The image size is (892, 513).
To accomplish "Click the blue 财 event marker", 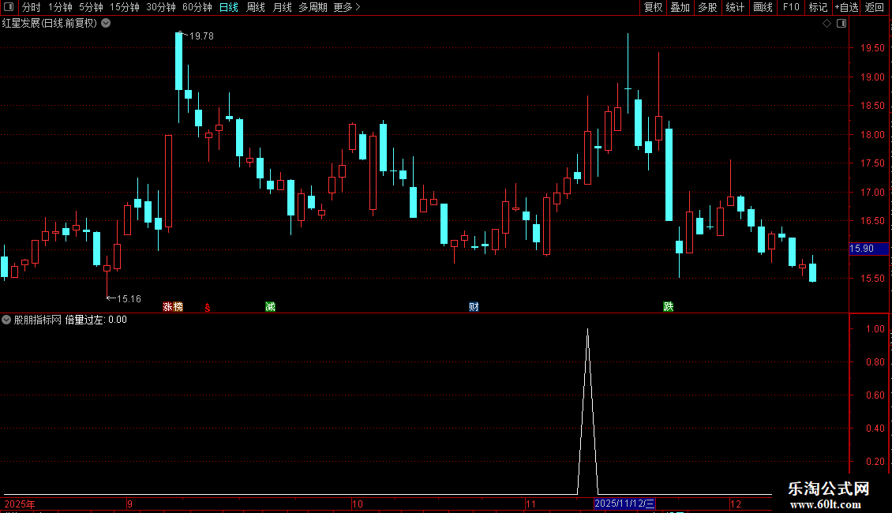I will pos(474,307).
